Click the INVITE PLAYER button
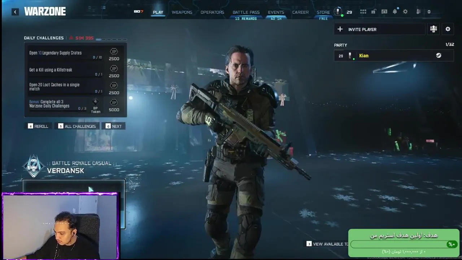The image size is (462, 260). click(x=380, y=29)
